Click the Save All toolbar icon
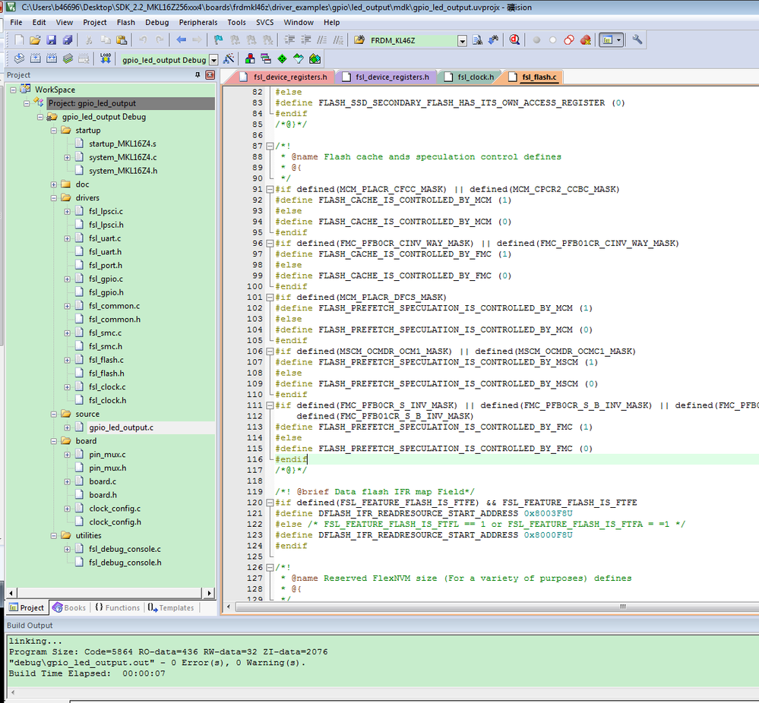Screen dimensions: 759x703 pyautogui.click(x=68, y=39)
